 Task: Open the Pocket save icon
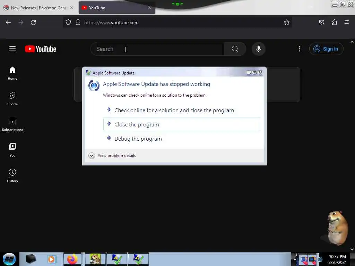[321, 23]
